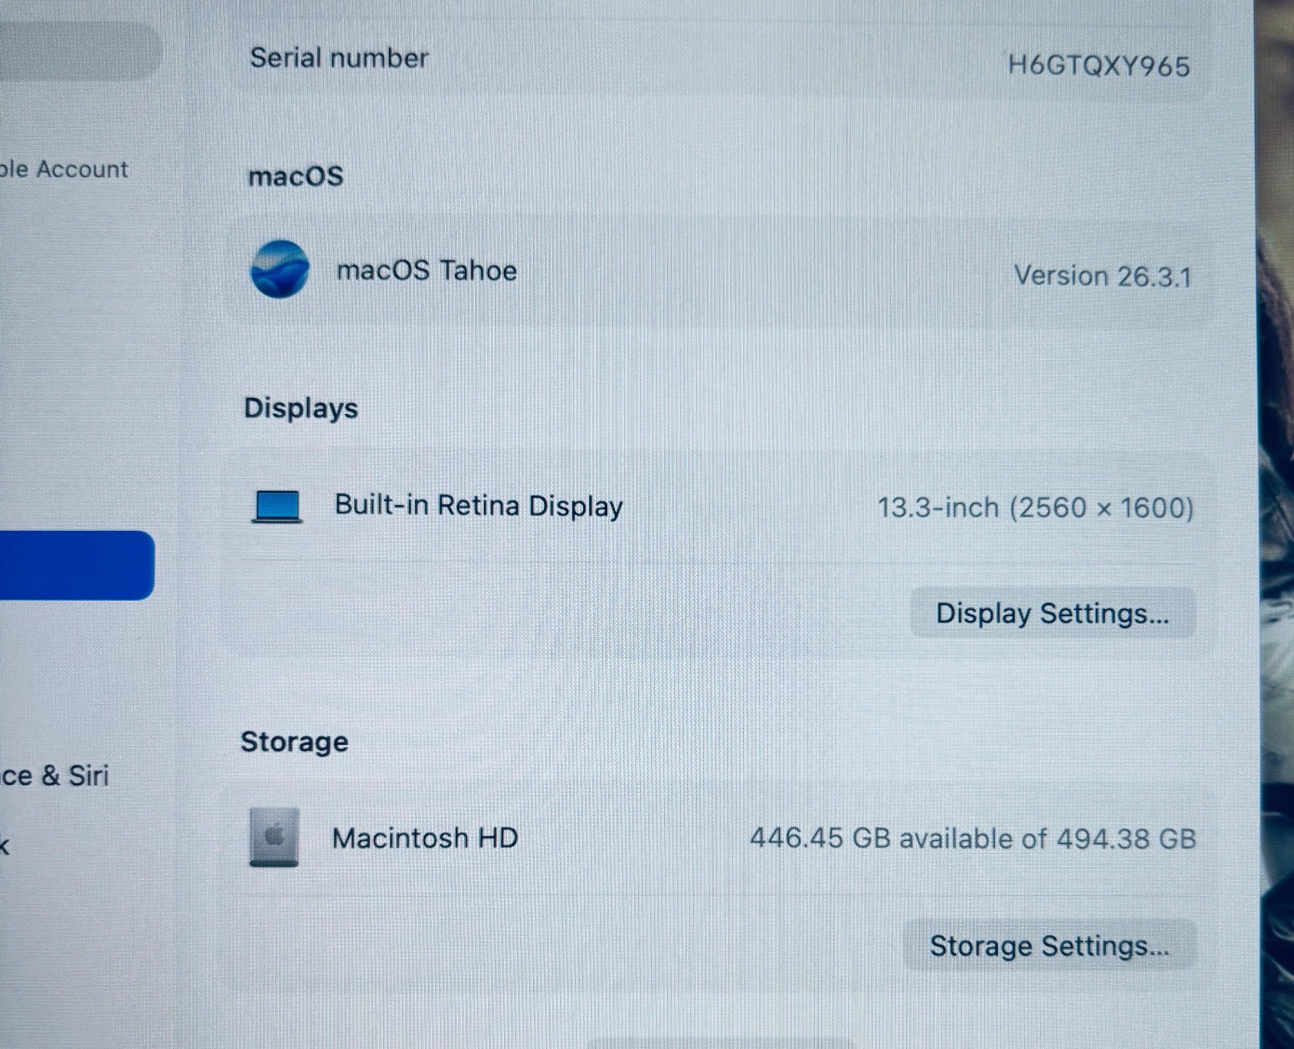Click the 'Serial number' label

tap(339, 58)
